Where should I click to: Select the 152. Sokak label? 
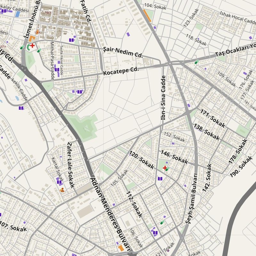pos(174,137)
